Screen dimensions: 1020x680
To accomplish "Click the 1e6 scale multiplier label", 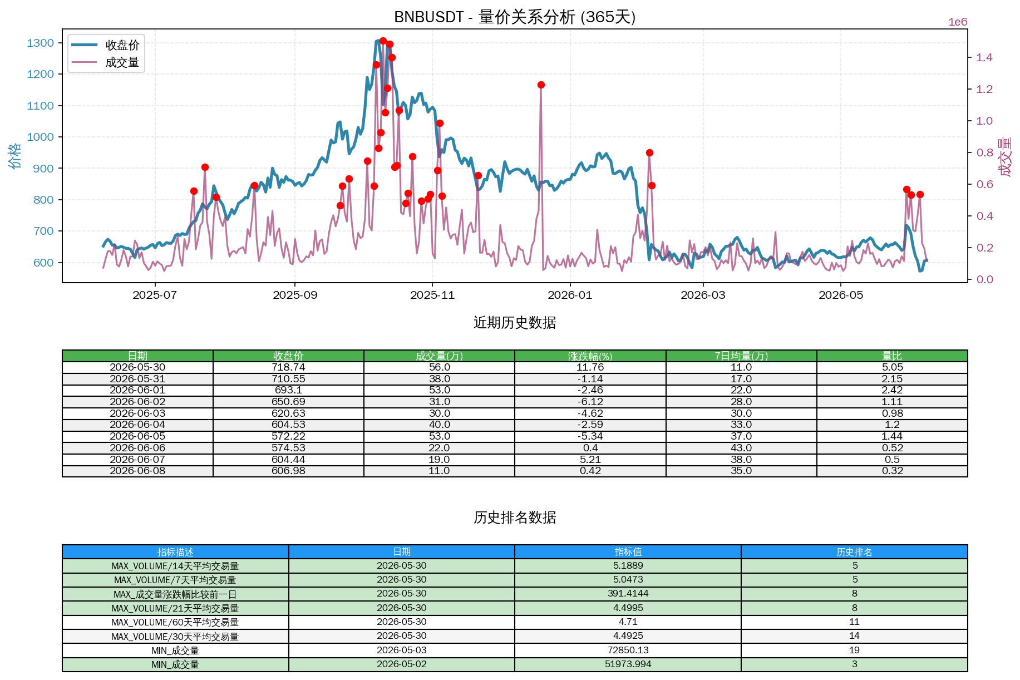I will click(958, 22).
